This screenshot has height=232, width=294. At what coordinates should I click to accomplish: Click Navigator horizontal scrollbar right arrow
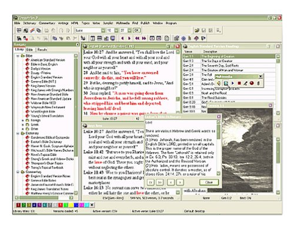[71, 198]
